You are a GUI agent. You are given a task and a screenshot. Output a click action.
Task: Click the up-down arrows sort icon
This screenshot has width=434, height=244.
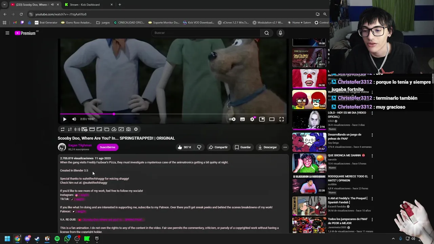click(70, 129)
